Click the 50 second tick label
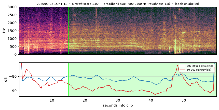 pos(184,100)
